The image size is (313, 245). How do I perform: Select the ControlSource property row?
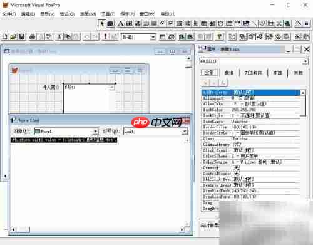pyautogui.click(x=251, y=174)
